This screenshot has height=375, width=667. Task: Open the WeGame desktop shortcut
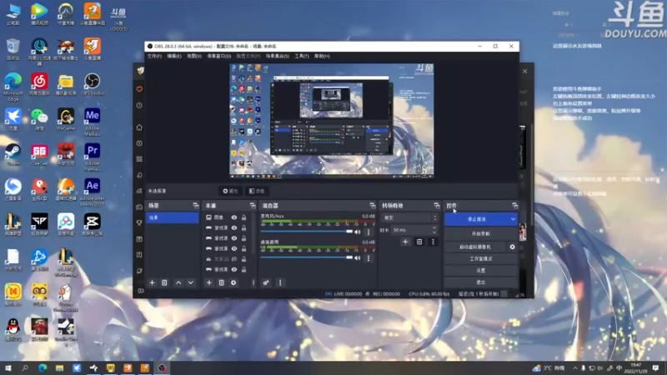click(x=66, y=119)
